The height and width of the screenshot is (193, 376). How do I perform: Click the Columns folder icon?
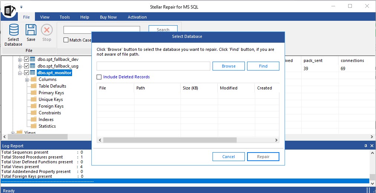[x=33, y=79]
